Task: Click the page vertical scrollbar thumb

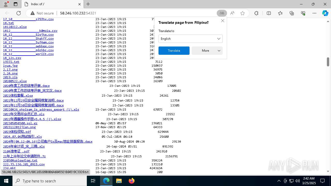Action: pos(328,62)
